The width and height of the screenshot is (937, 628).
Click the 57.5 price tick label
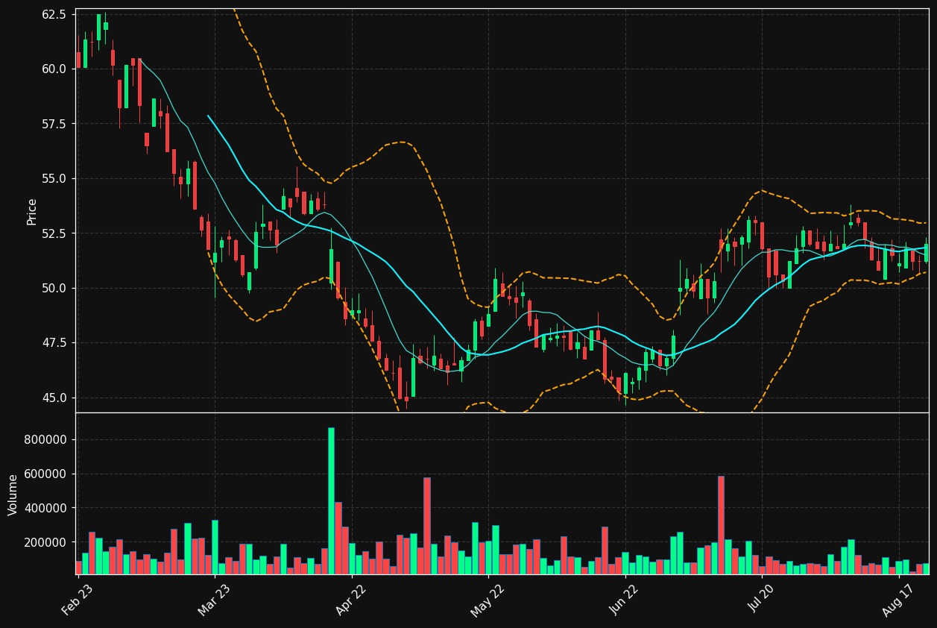pos(54,124)
